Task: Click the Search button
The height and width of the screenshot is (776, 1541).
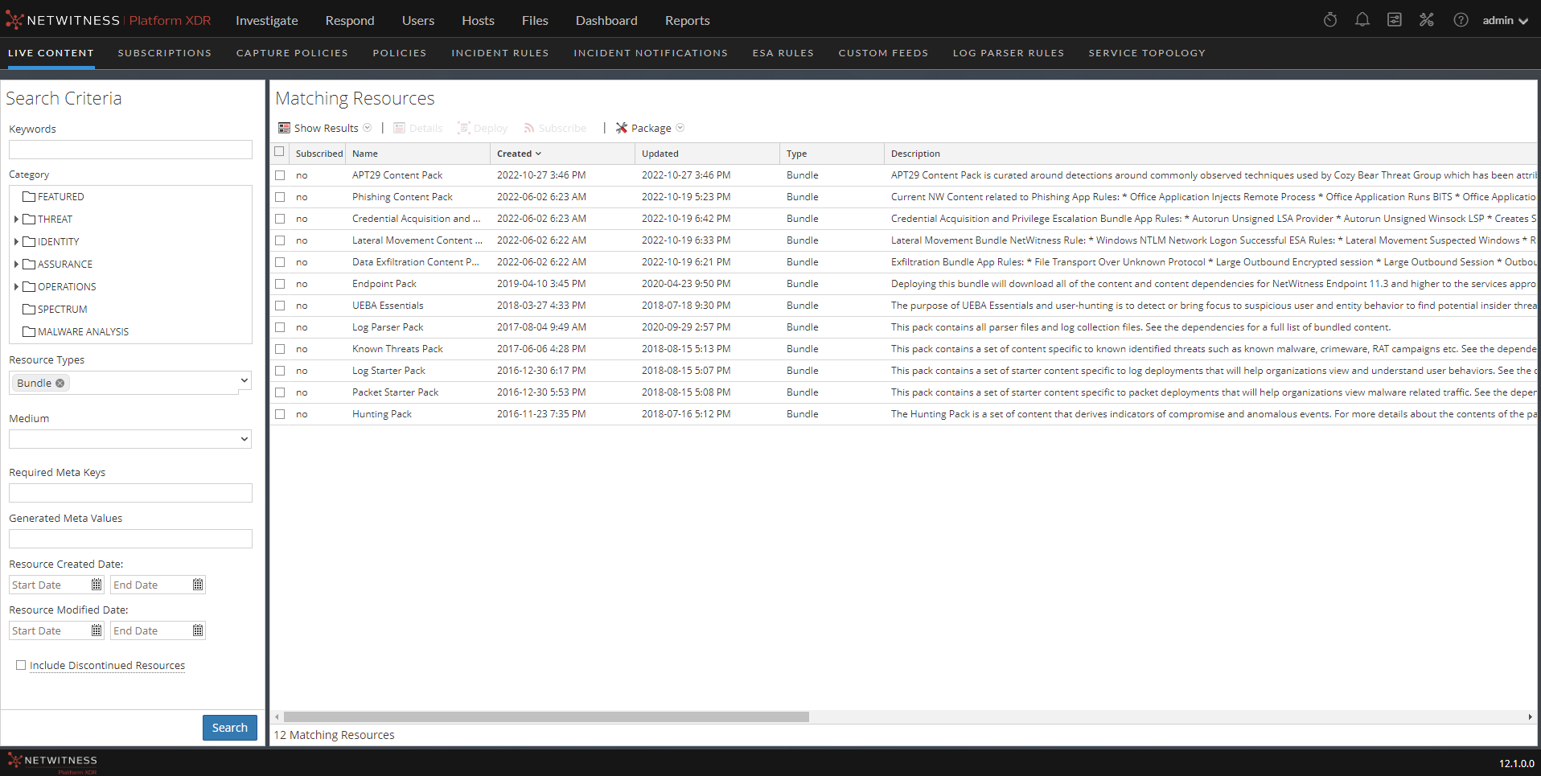Action: (229, 728)
